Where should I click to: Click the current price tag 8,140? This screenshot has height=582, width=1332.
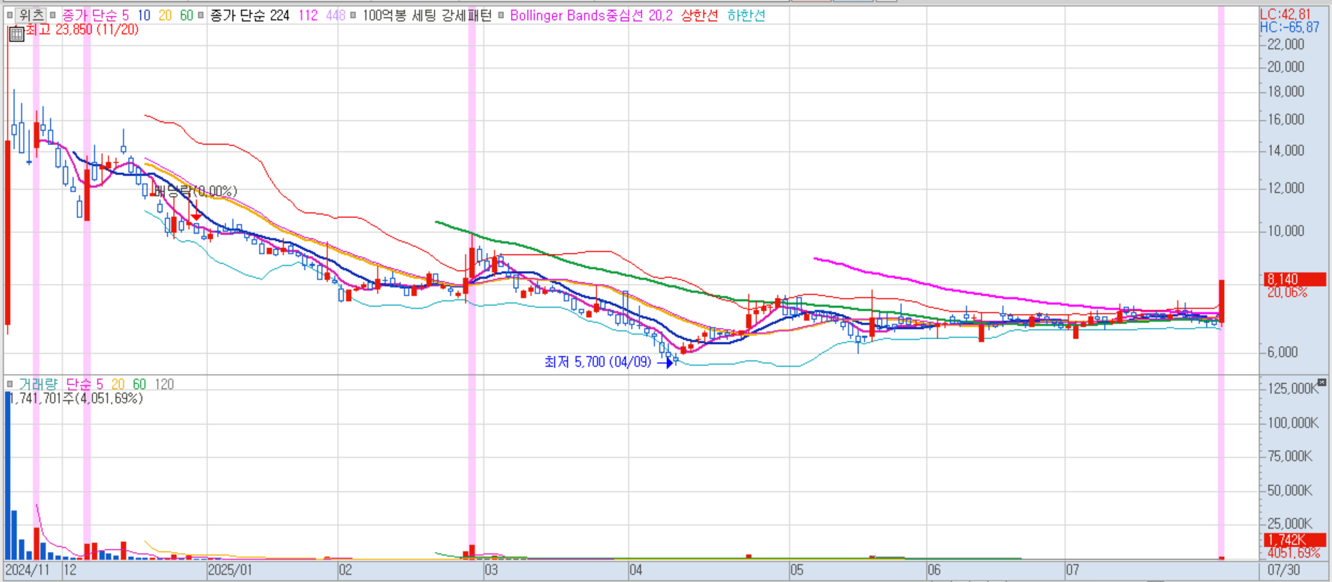coord(1295,280)
